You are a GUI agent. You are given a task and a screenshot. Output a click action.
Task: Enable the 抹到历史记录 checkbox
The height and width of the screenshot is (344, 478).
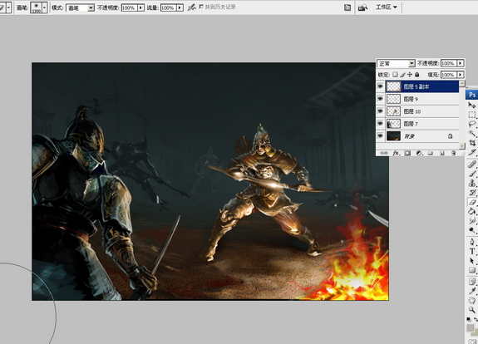click(x=201, y=7)
